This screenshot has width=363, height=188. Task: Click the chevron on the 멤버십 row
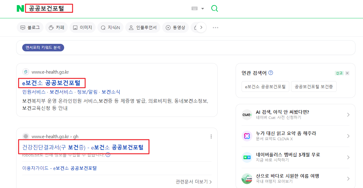coord(348,157)
